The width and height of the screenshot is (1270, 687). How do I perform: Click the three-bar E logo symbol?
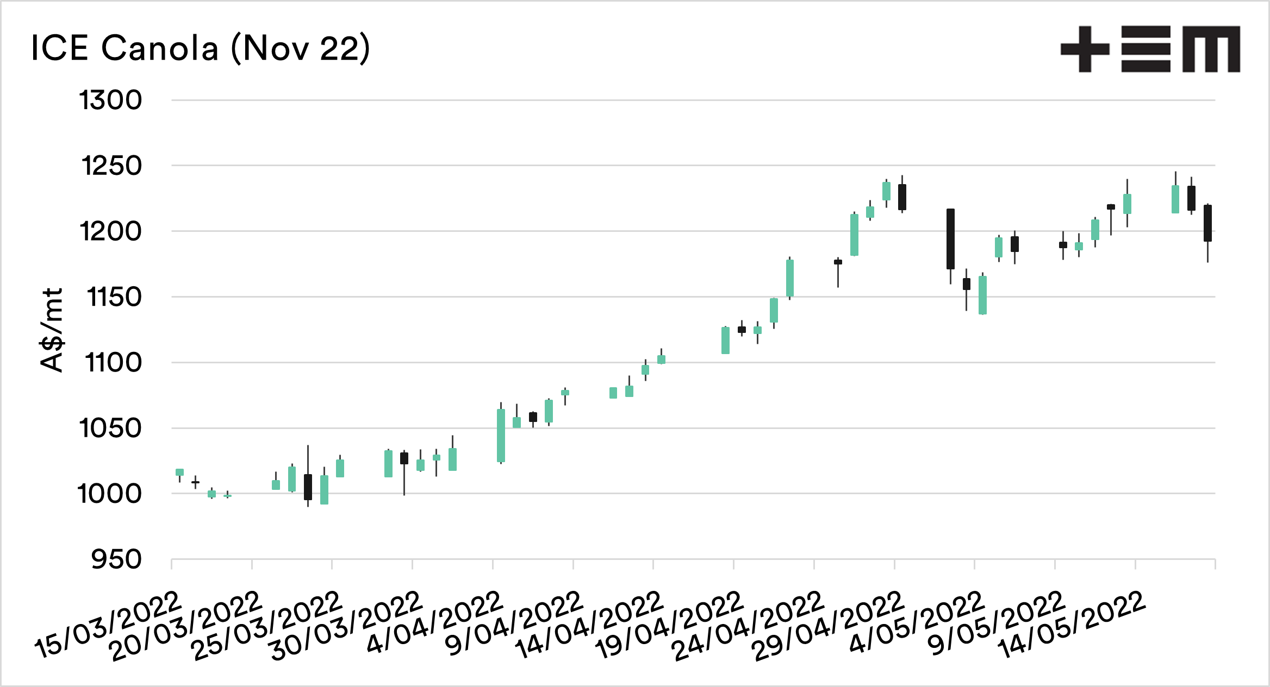pos(1146,49)
